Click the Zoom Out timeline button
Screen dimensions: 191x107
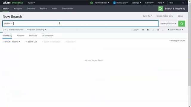click(x=31, y=42)
